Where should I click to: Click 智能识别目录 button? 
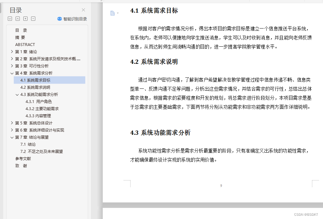72,19
